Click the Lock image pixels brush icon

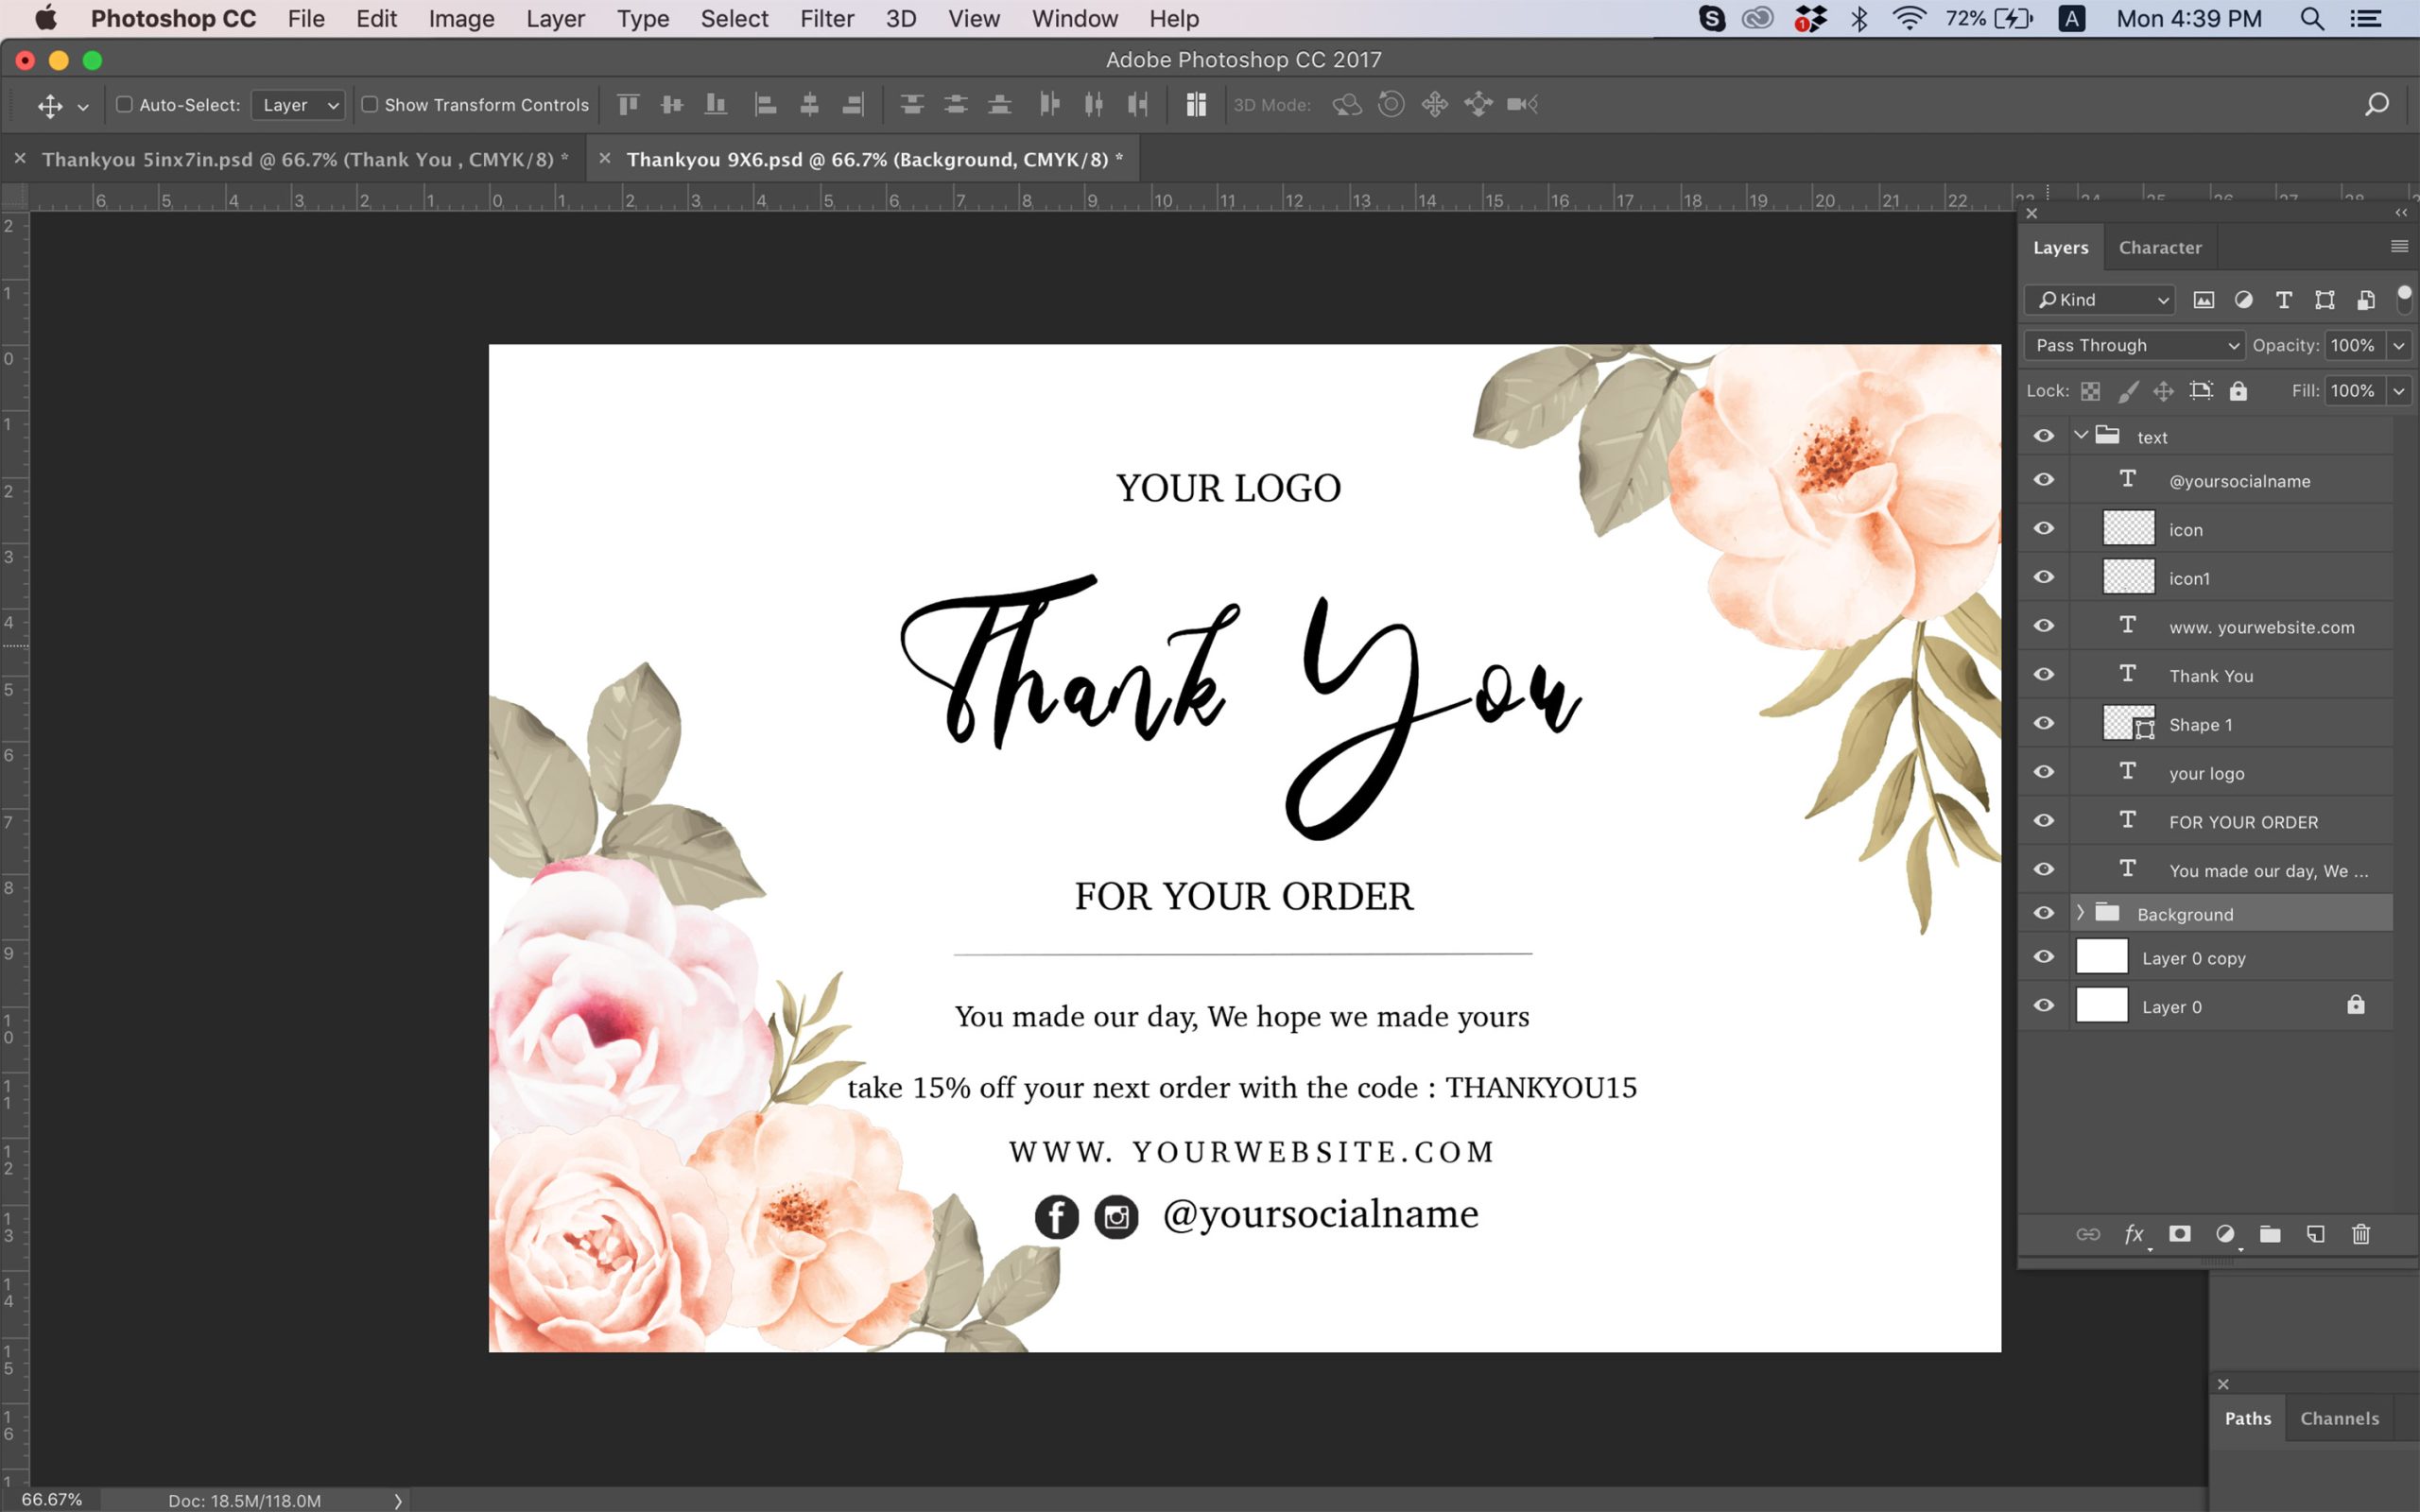[x=2128, y=391]
